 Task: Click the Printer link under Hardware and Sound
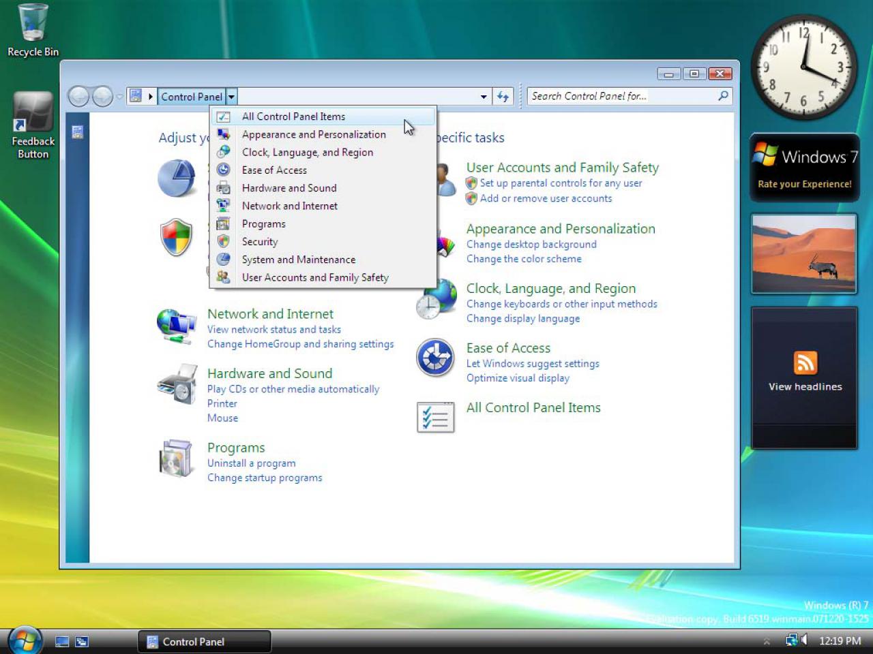click(x=222, y=403)
